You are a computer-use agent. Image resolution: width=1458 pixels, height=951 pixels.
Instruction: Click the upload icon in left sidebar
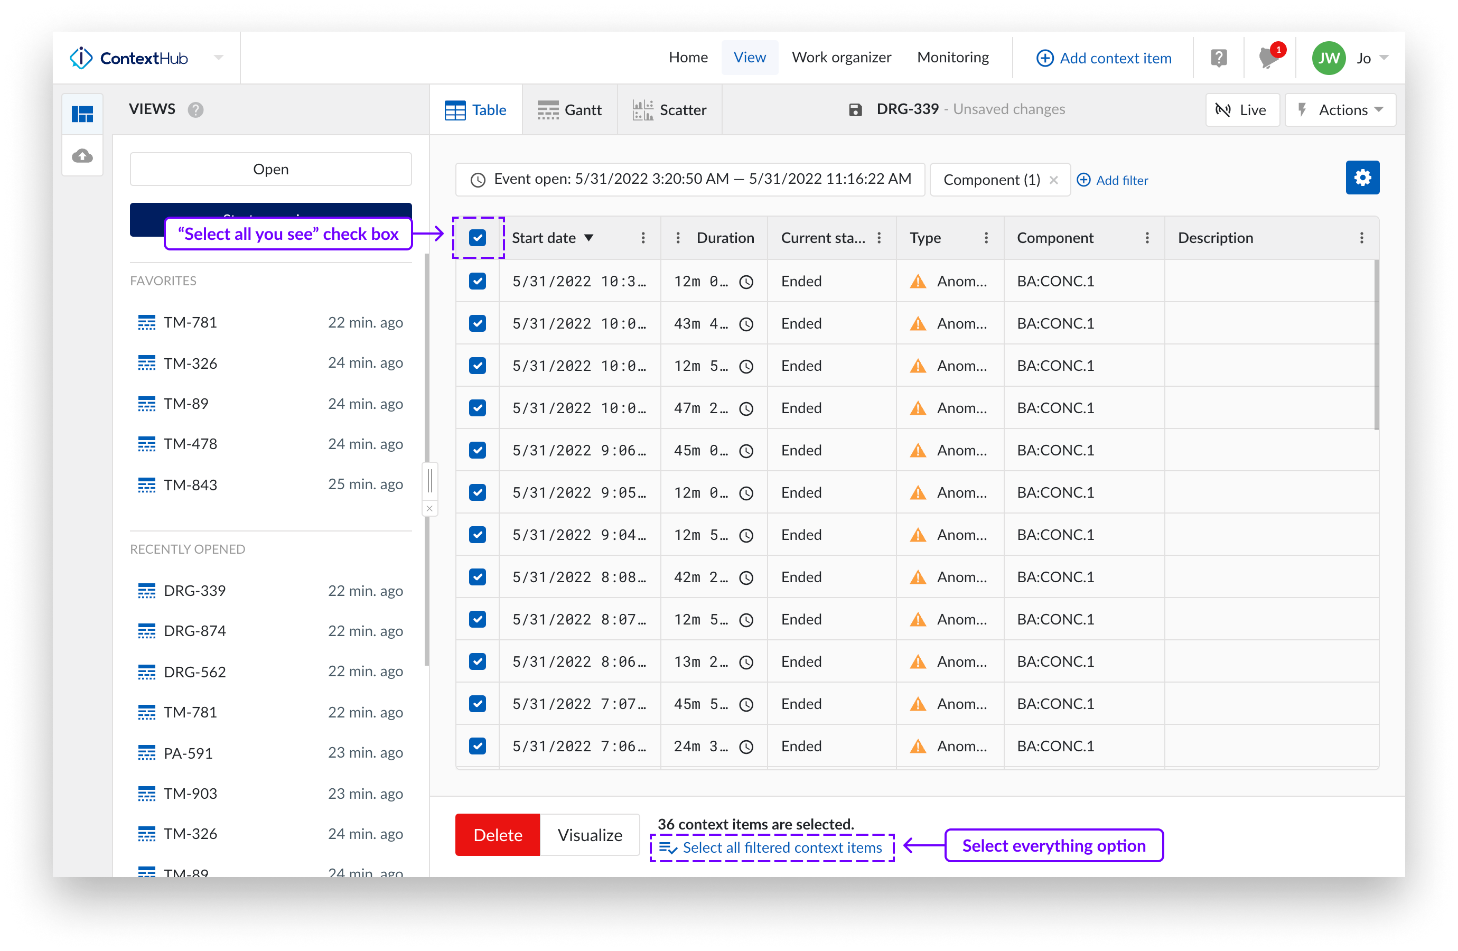(82, 156)
